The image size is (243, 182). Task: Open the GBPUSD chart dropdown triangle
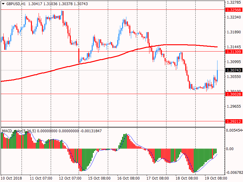tap(3, 4)
